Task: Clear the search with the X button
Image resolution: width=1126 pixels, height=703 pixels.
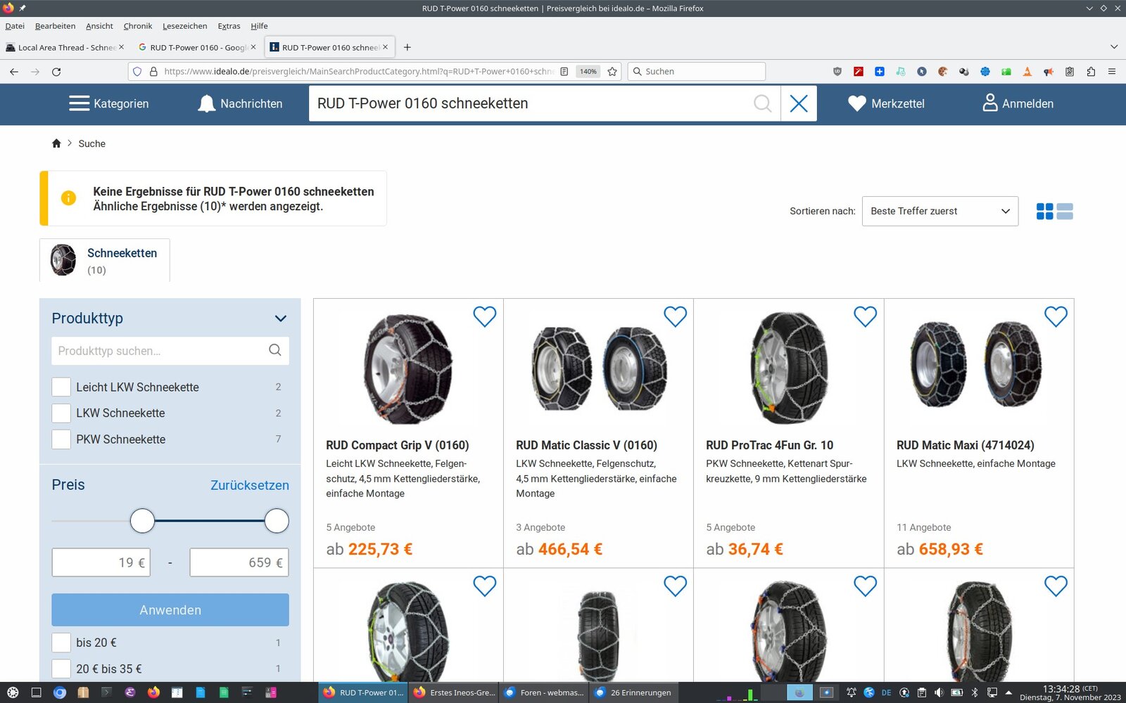Action: coord(799,103)
